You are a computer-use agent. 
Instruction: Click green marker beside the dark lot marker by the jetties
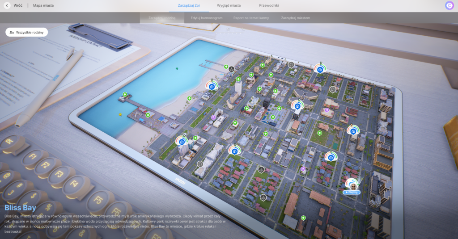click(x=226, y=67)
